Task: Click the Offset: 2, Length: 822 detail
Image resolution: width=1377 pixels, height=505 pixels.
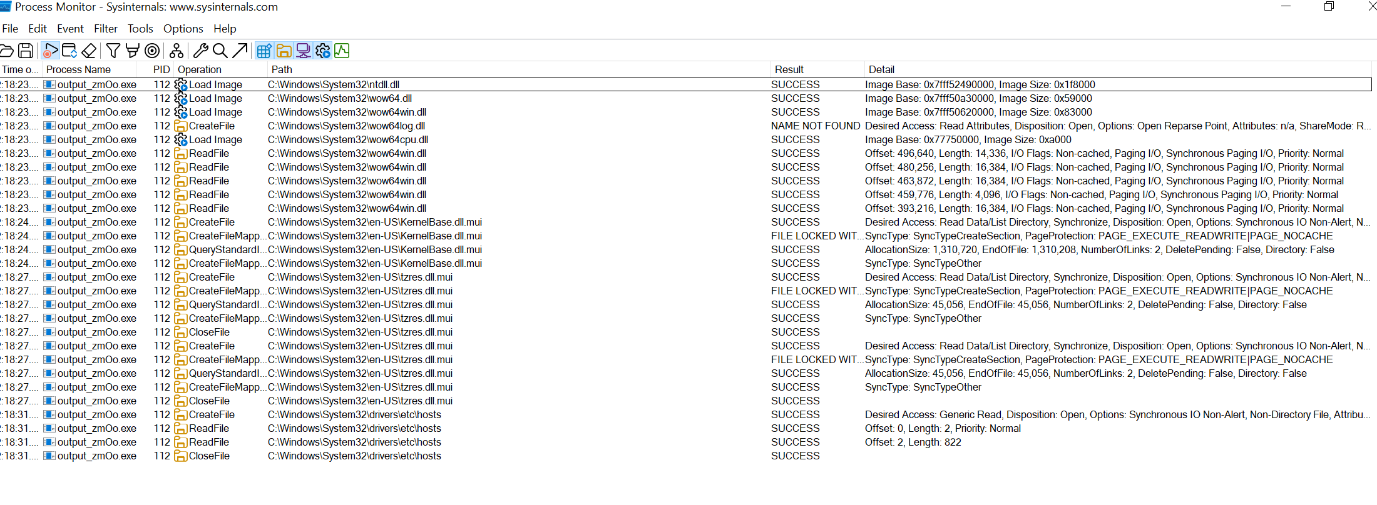Action: pos(913,442)
